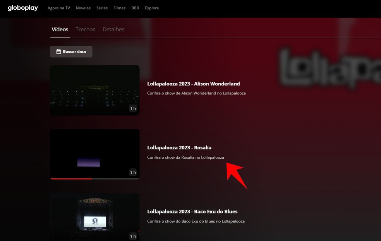Open the Baco Exu do Blues thumbnail

pyautogui.click(x=95, y=217)
